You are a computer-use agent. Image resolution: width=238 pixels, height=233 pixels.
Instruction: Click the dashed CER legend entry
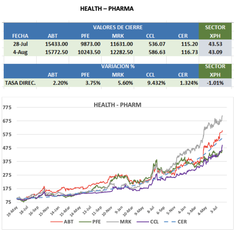tap(175, 222)
